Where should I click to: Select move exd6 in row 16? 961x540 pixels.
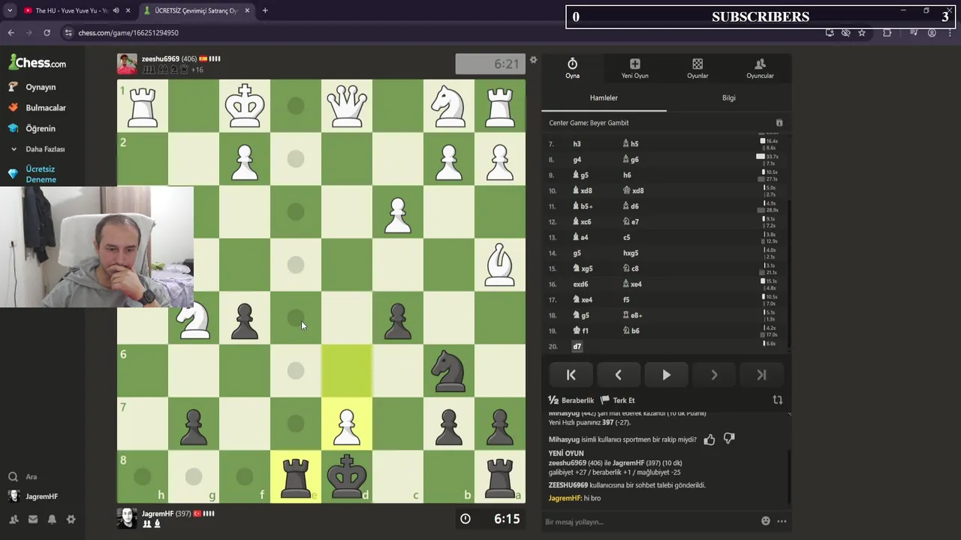pyautogui.click(x=580, y=284)
